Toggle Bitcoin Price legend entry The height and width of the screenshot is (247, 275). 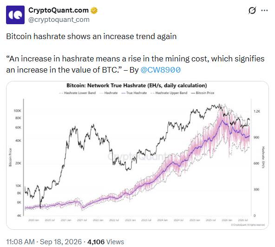tap(203, 93)
